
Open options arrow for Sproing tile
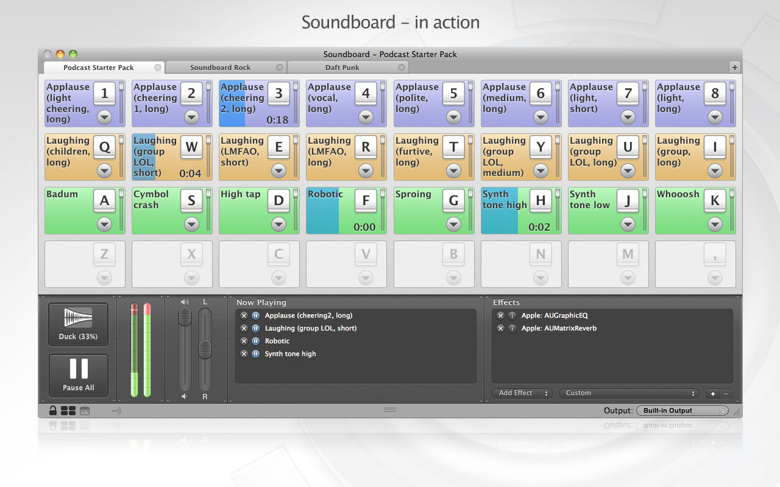point(453,224)
